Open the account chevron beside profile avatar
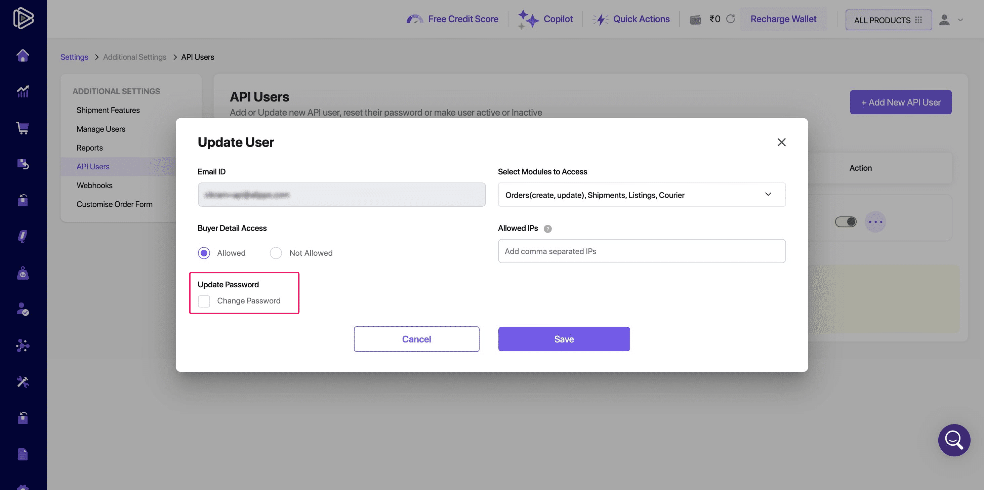Screen dimensions: 984x490 click(961, 20)
